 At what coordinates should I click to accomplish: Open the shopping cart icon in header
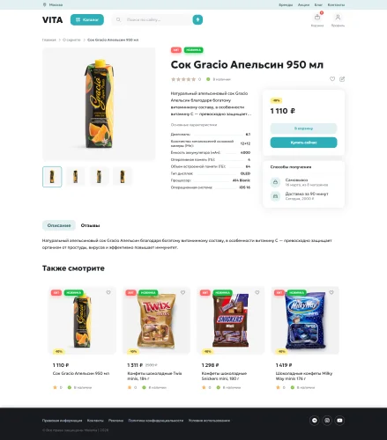click(317, 18)
